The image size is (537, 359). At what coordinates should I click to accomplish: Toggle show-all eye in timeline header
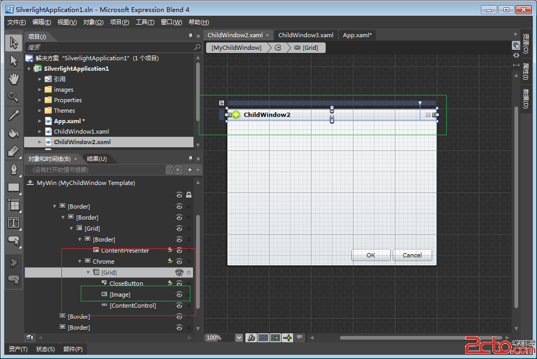point(179,195)
